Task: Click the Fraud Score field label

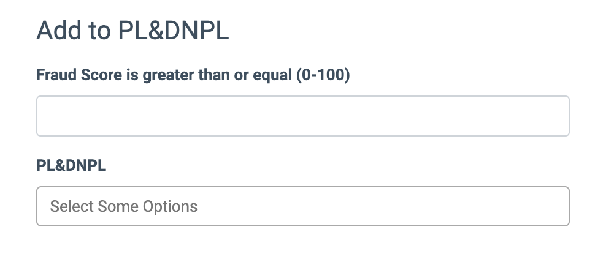Action: click(193, 75)
